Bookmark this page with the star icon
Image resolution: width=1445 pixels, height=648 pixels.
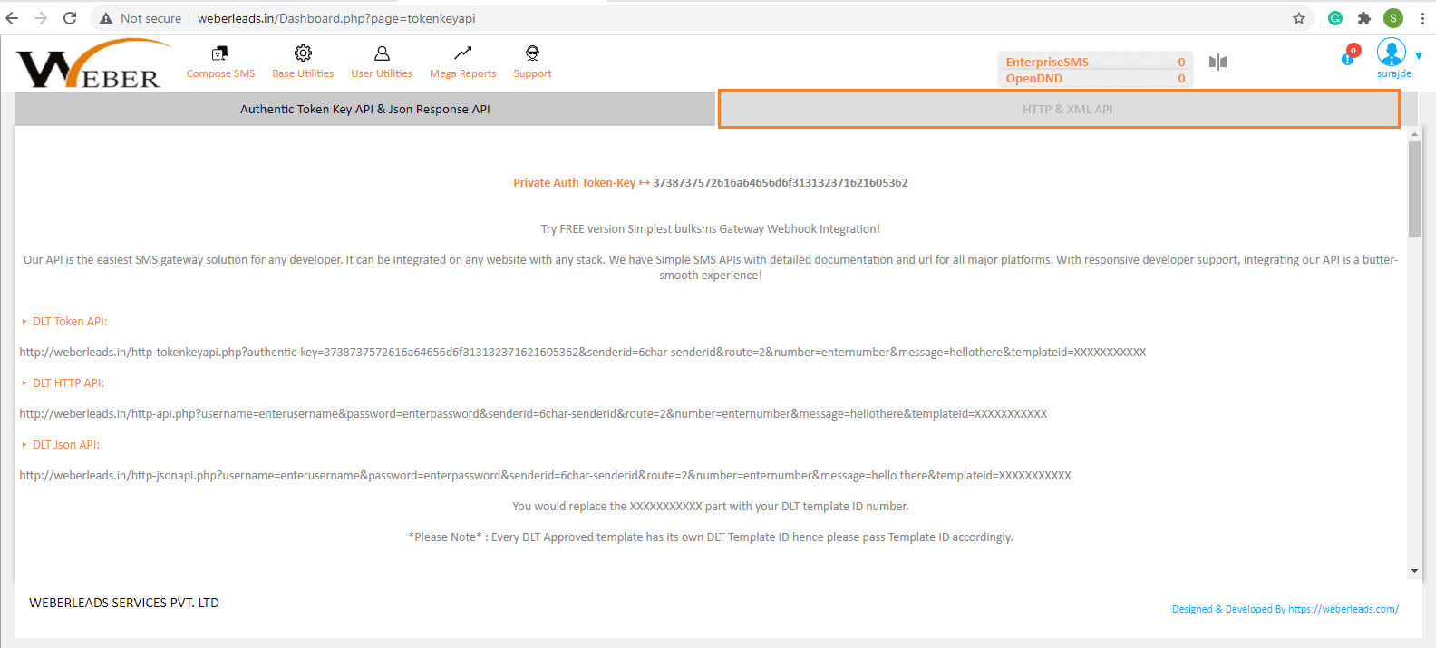click(1298, 18)
